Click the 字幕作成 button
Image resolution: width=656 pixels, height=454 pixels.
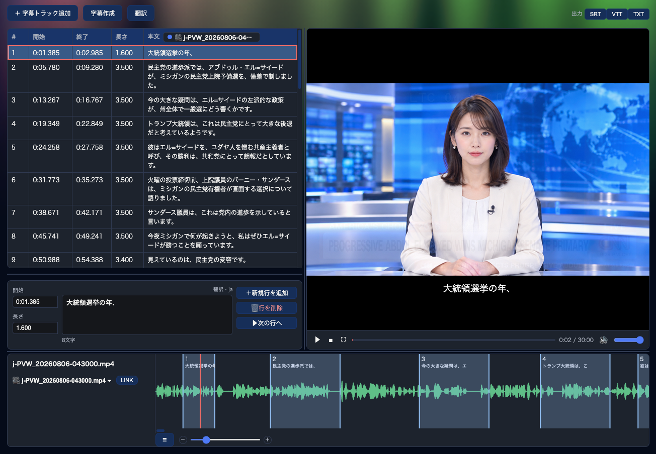coord(103,13)
